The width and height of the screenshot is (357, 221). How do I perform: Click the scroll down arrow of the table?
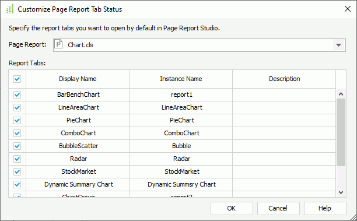coord(341,192)
